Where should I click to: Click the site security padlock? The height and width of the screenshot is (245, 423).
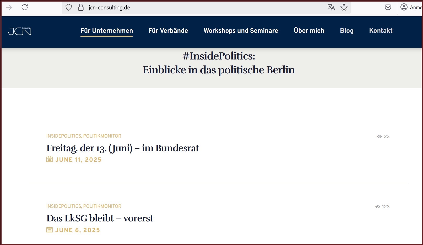pyautogui.click(x=81, y=7)
